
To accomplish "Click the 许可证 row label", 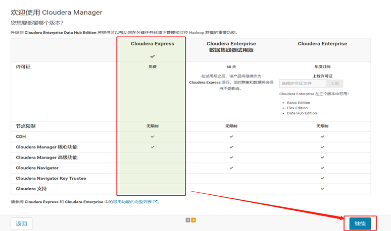I will click(x=23, y=67).
